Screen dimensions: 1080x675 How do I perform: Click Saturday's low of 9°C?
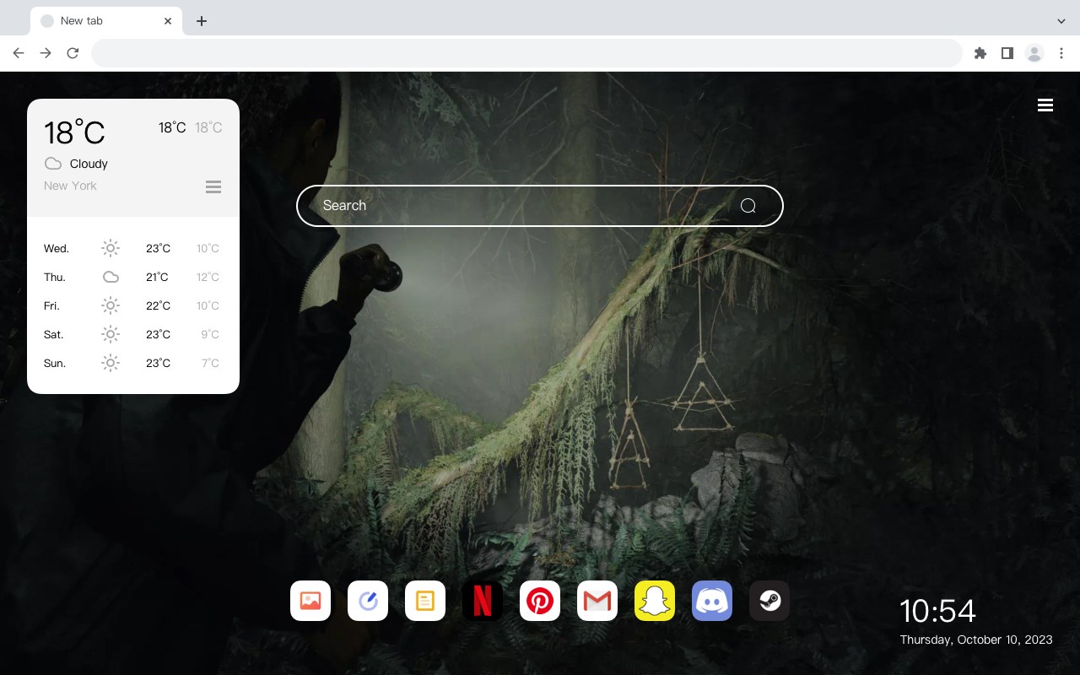click(x=210, y=334)
